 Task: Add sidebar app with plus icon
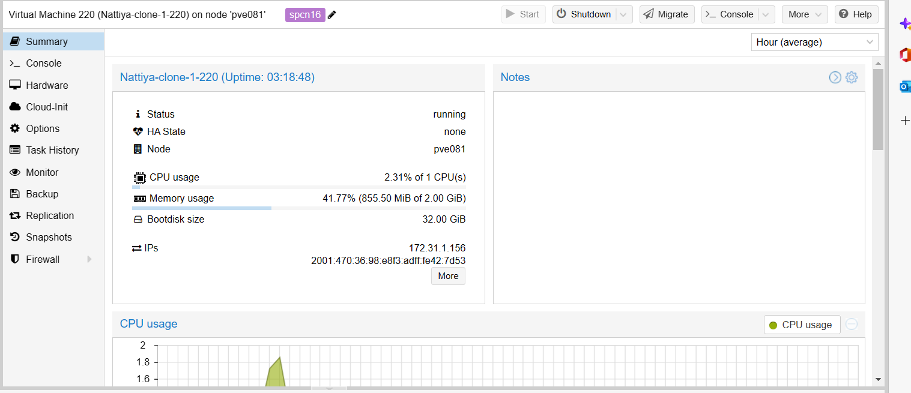point(906,121)
